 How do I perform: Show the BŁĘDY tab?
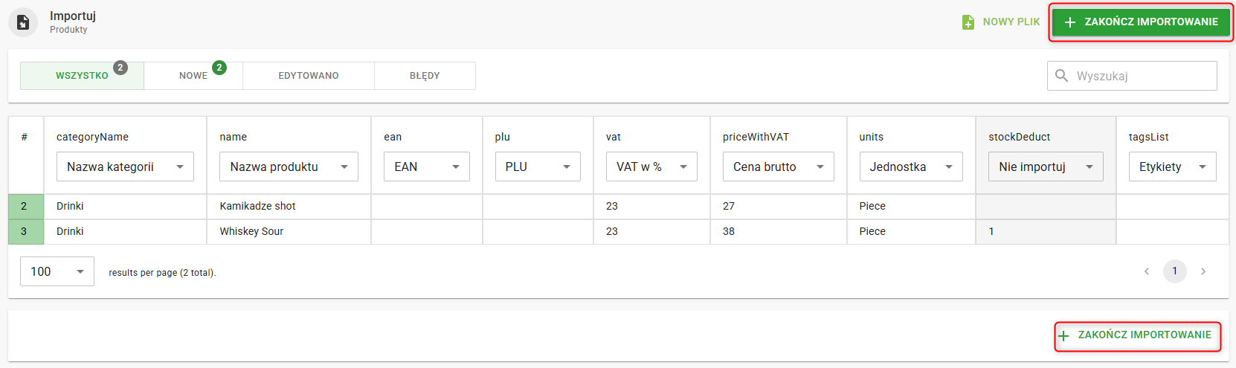click(x=425, y=76)
